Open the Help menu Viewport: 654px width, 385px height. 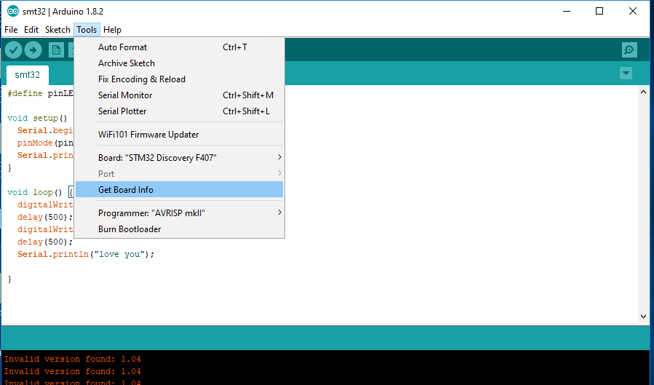tap(112, 30)
